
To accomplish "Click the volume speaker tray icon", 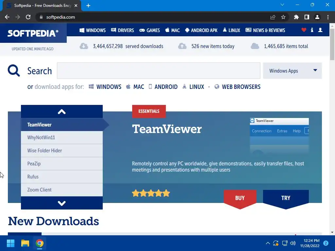I will (293, 243).
